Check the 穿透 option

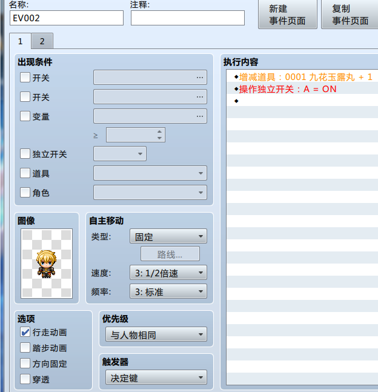click(25, 379)
